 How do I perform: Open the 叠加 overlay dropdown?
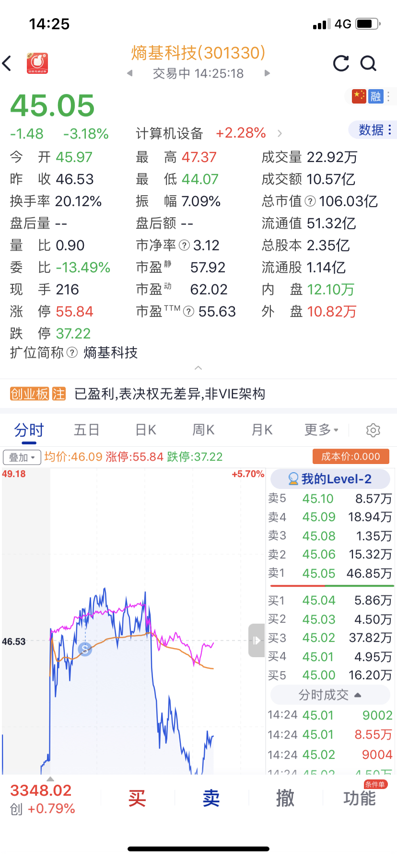coord(22,457)
